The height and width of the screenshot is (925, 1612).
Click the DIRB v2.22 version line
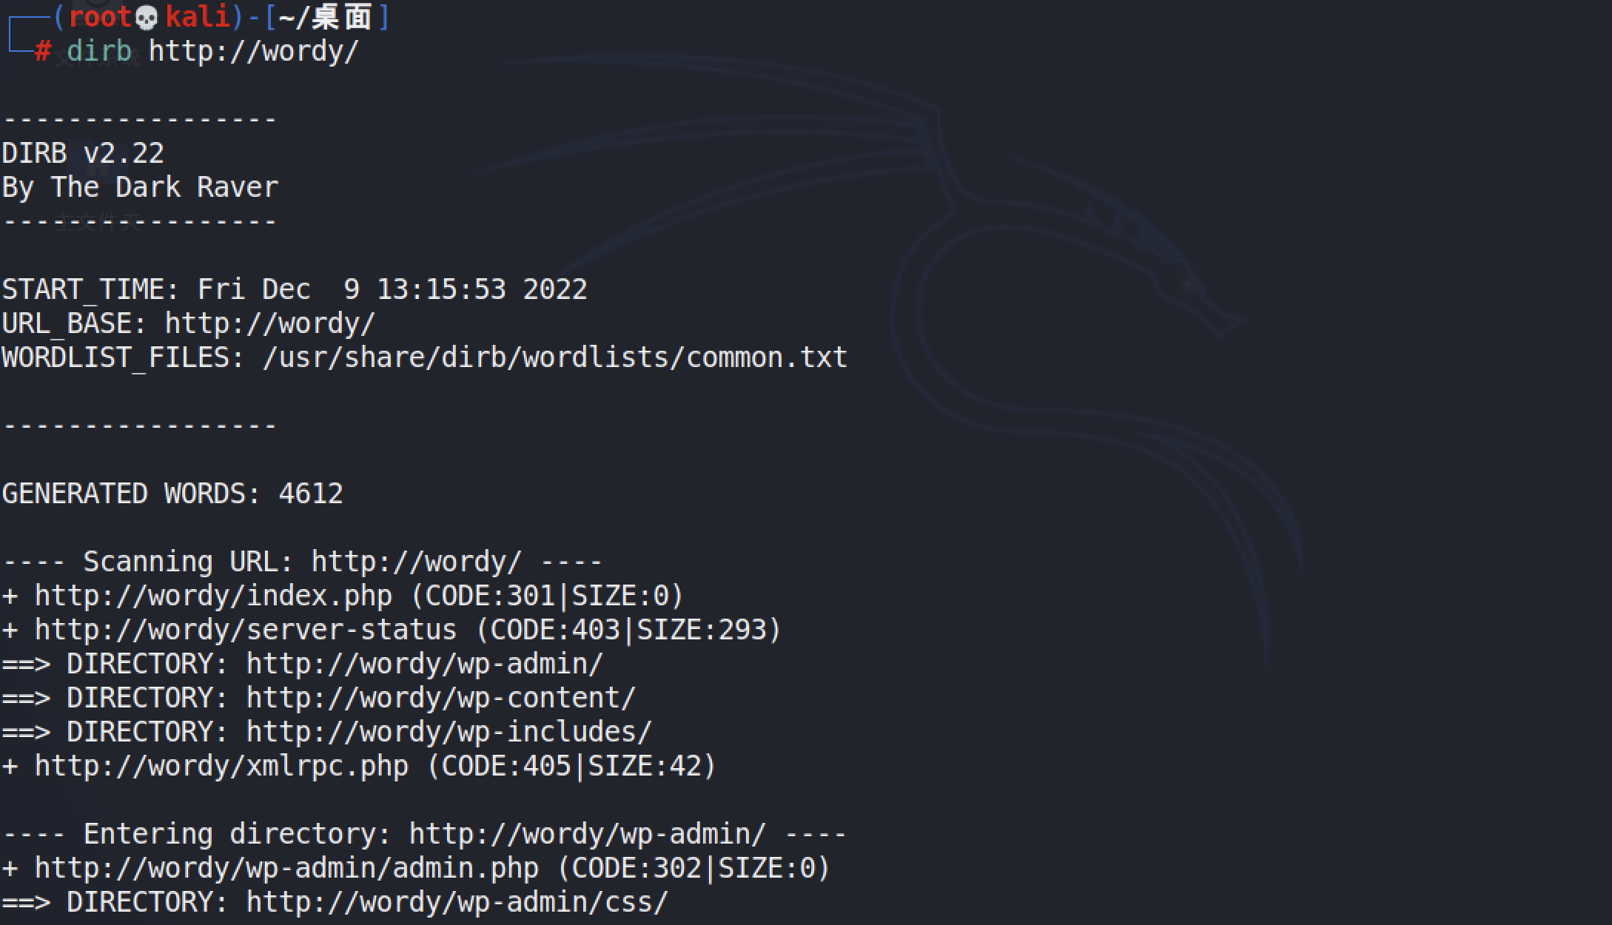pos(83,153)
